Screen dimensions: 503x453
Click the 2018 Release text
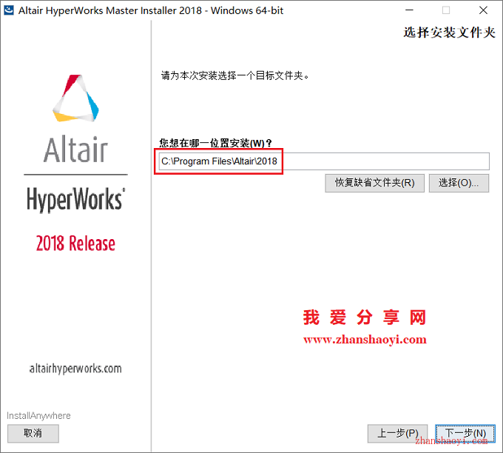75,244
